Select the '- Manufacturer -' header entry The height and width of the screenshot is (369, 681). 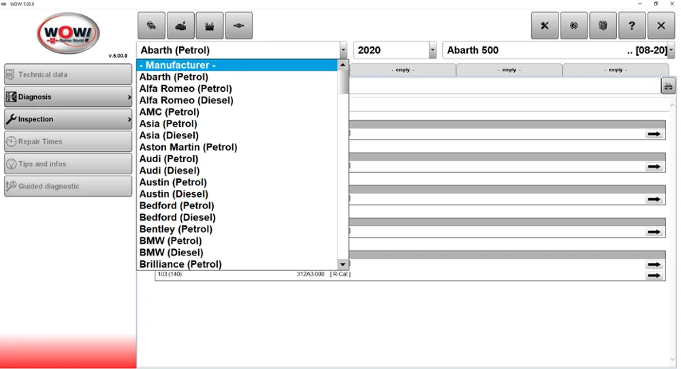point(237,65)
